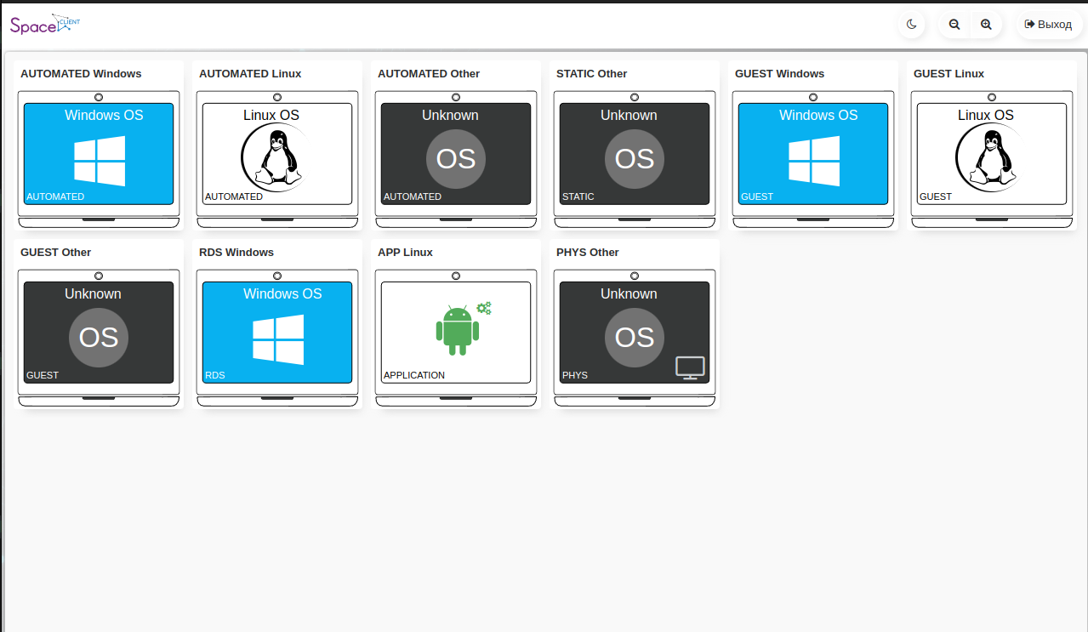Click the Android robot icon in APP Linux
The width and height of the screenshot is (1088, 632).
(x=458, y=330)
